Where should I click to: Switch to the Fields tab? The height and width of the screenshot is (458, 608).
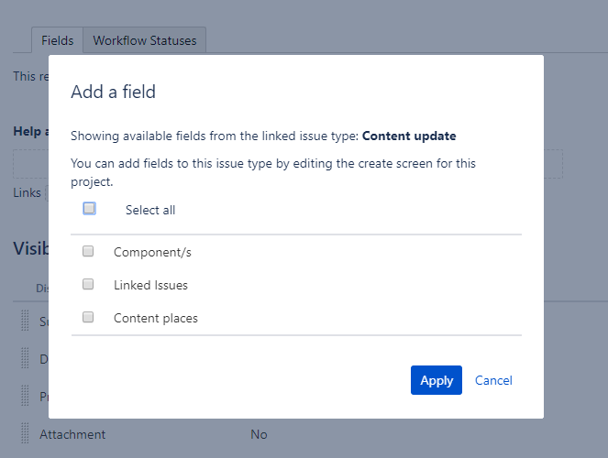58,40
